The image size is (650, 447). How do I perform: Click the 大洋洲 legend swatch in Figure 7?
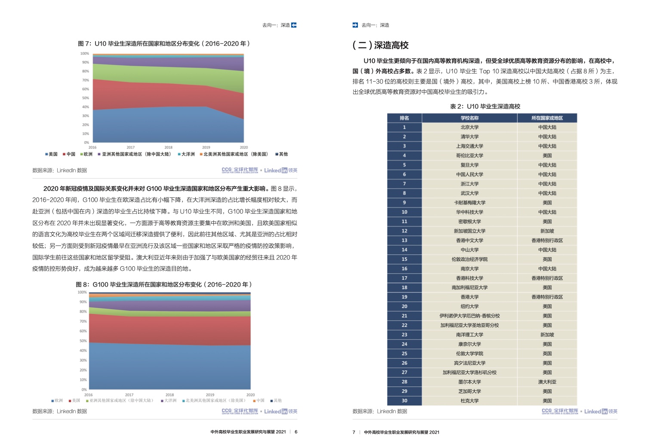click(179, 154)
